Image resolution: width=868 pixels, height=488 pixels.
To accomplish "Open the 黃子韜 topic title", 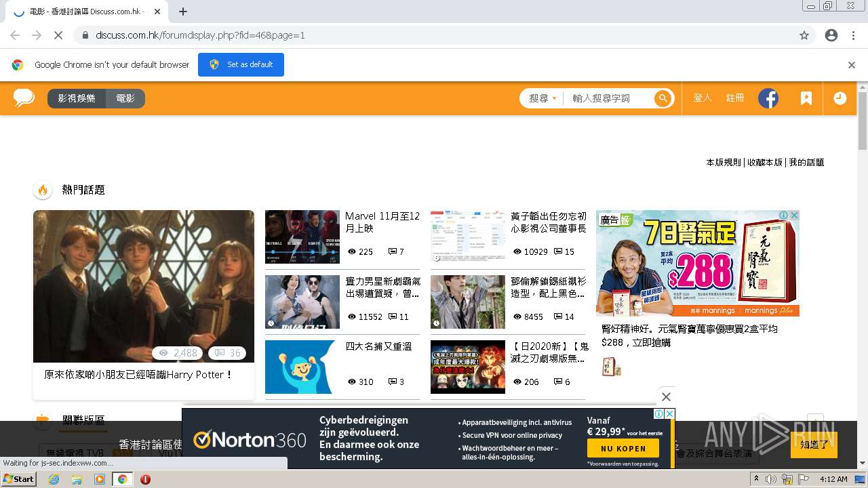I will point(549,222).
